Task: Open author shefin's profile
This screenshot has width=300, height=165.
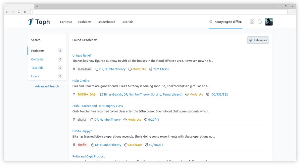Action: [x=82, y=145]
